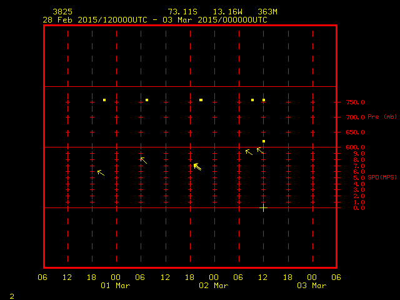Click the "4.0" speed axis label
This screenshot has height=300, width=400.
[x=359, y=184]
